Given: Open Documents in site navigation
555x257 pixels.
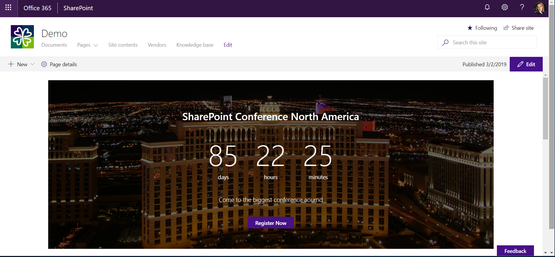Looking at the screenshot, I should (x=54, y=45).
